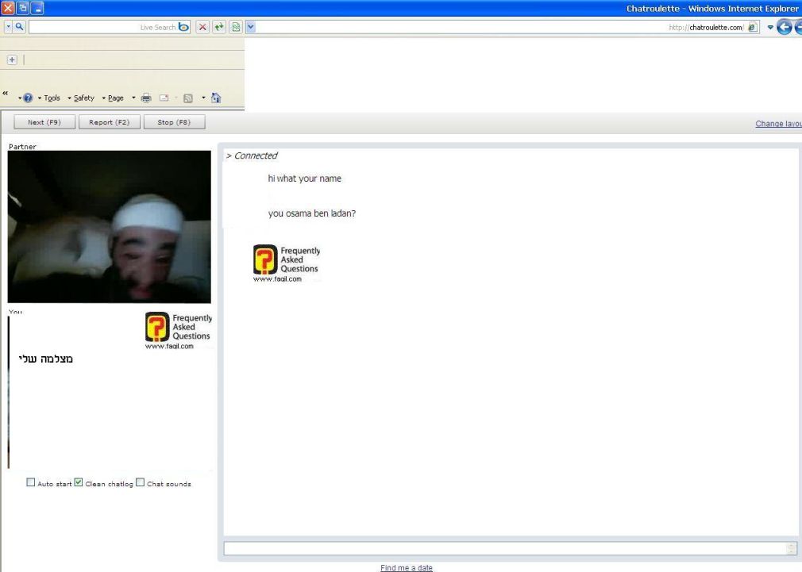Click the Home house icon
Image resolution: width=802 pixels, height=572 pixels.
216,98
